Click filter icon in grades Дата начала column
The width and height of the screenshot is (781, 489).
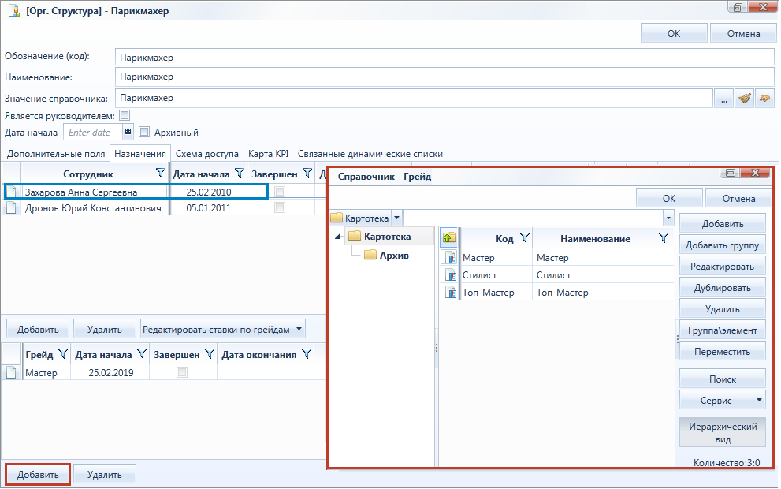[x=142, y=354]
